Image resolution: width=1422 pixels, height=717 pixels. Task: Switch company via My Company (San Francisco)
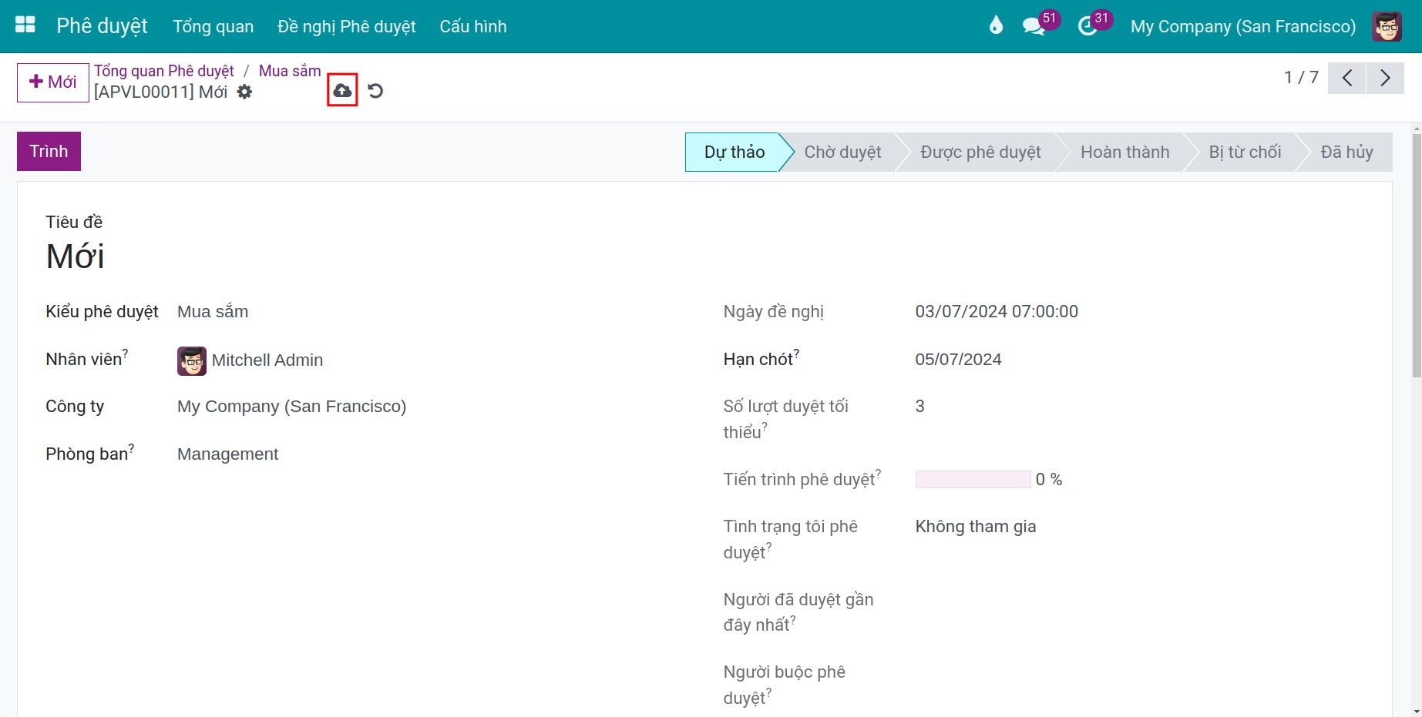pos(1243,26)
